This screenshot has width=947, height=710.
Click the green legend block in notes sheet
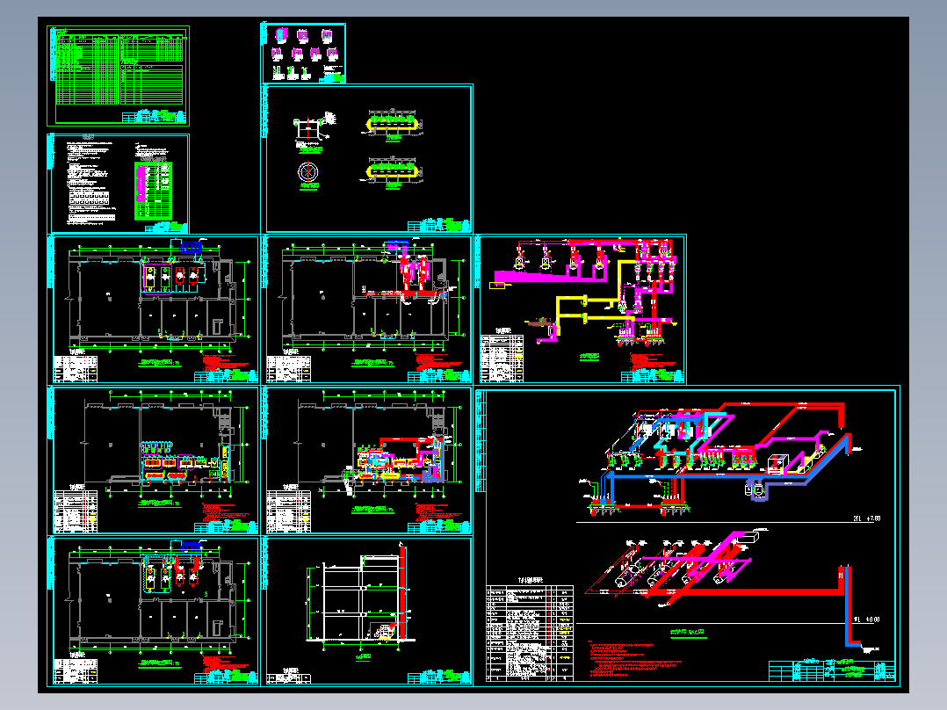click(x=154, y=190)
